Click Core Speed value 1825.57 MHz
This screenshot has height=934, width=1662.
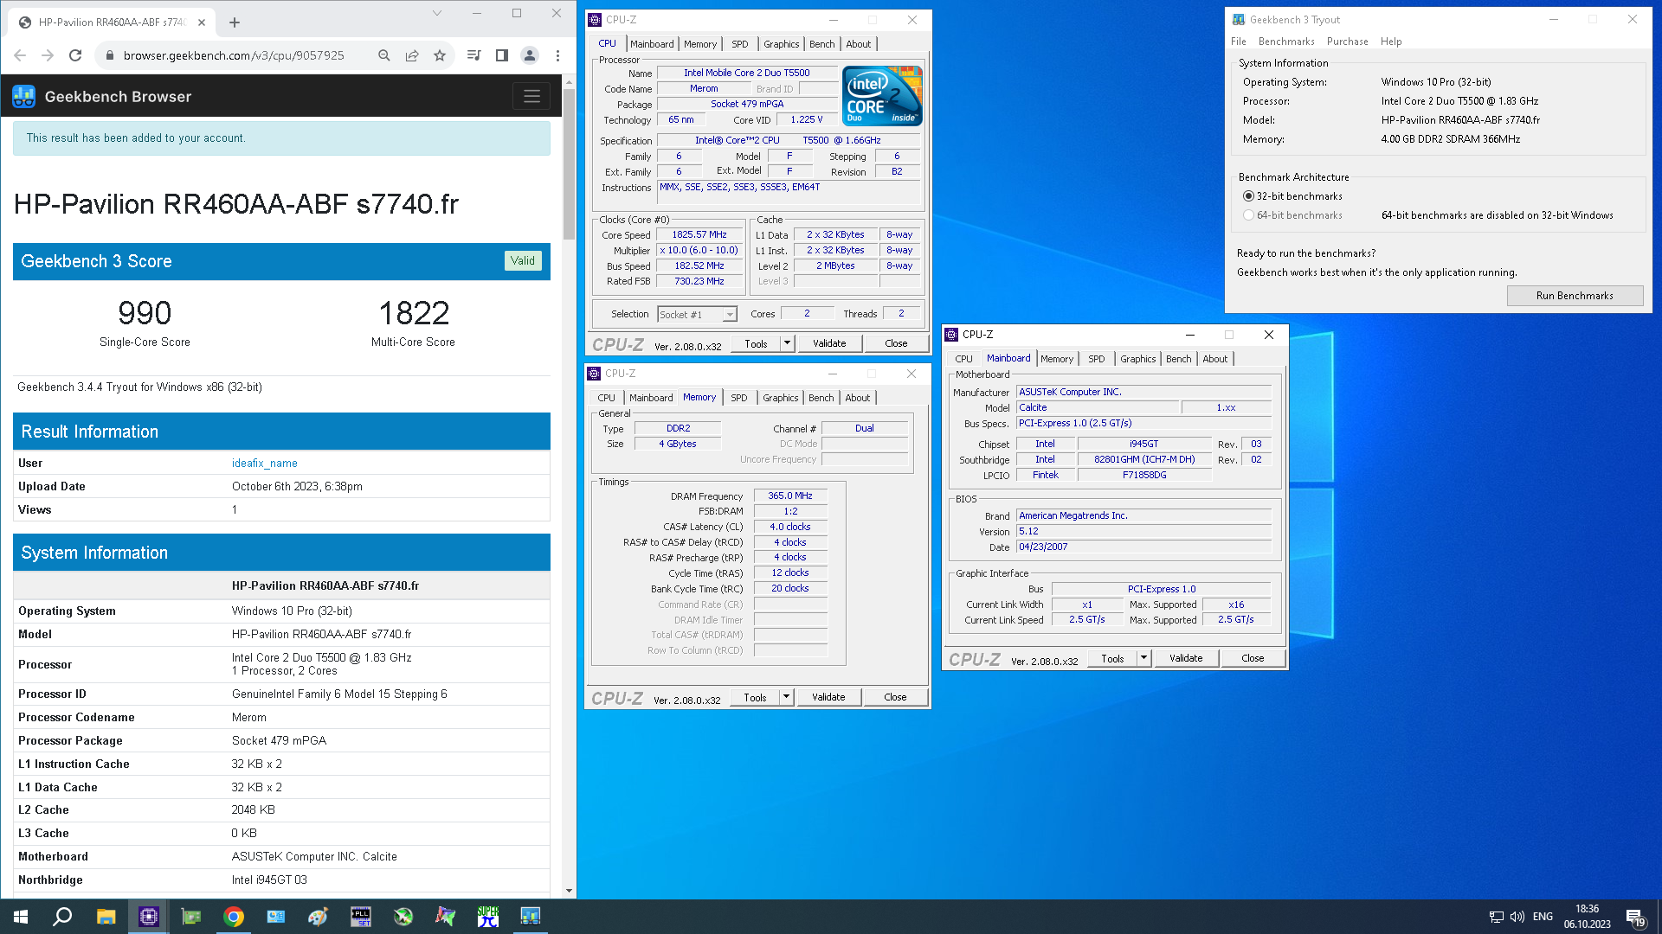[699, 235]
